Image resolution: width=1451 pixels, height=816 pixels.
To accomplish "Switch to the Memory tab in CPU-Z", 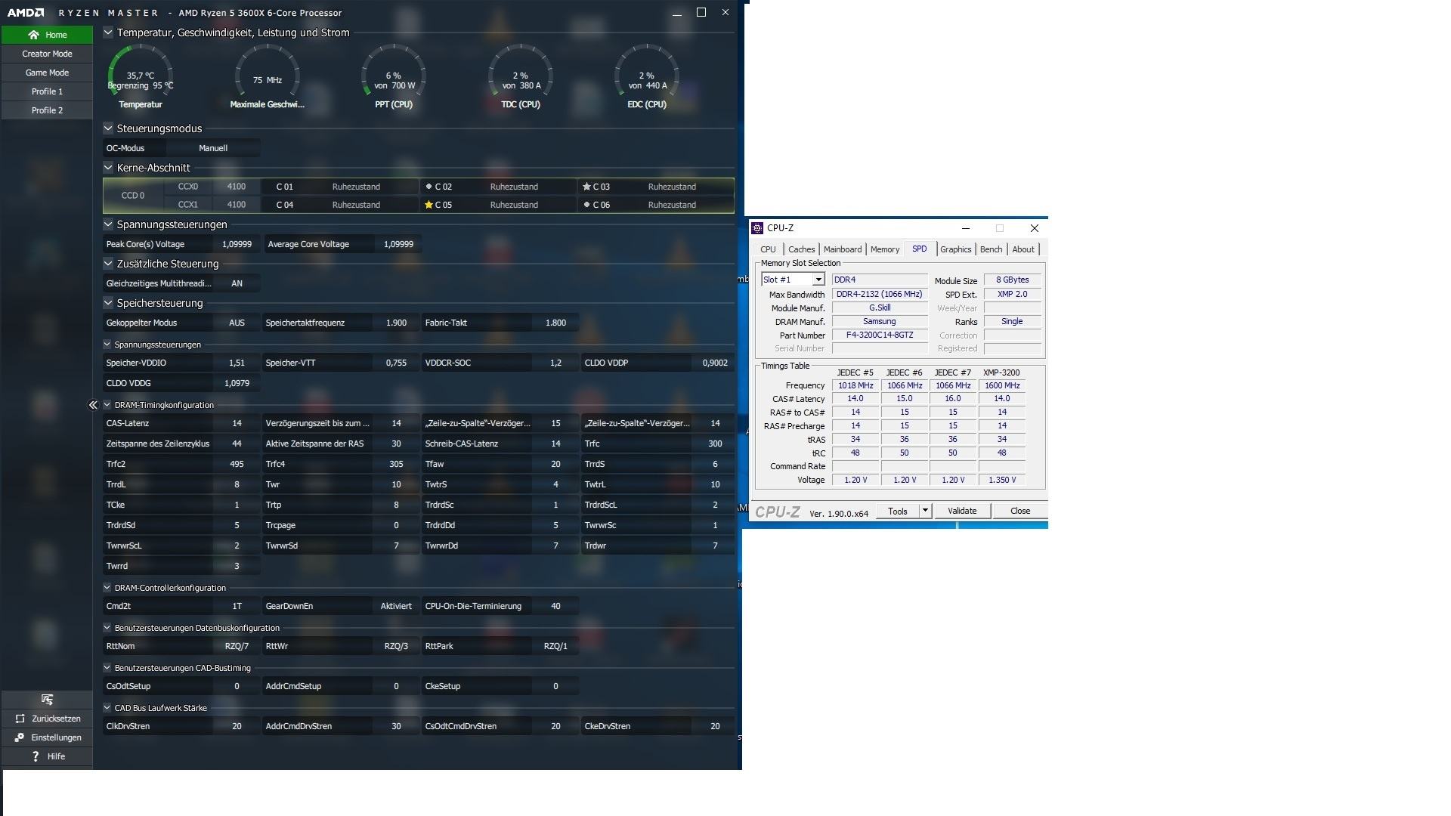I will [884, 249].
